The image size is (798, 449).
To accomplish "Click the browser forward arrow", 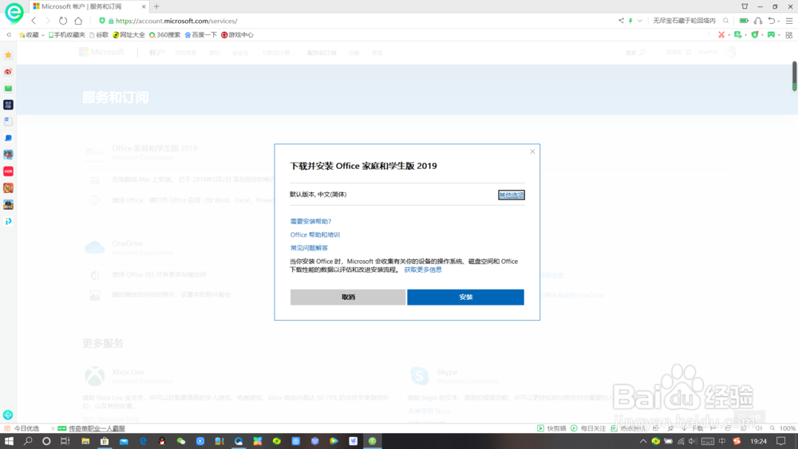I will click(47, 21).
